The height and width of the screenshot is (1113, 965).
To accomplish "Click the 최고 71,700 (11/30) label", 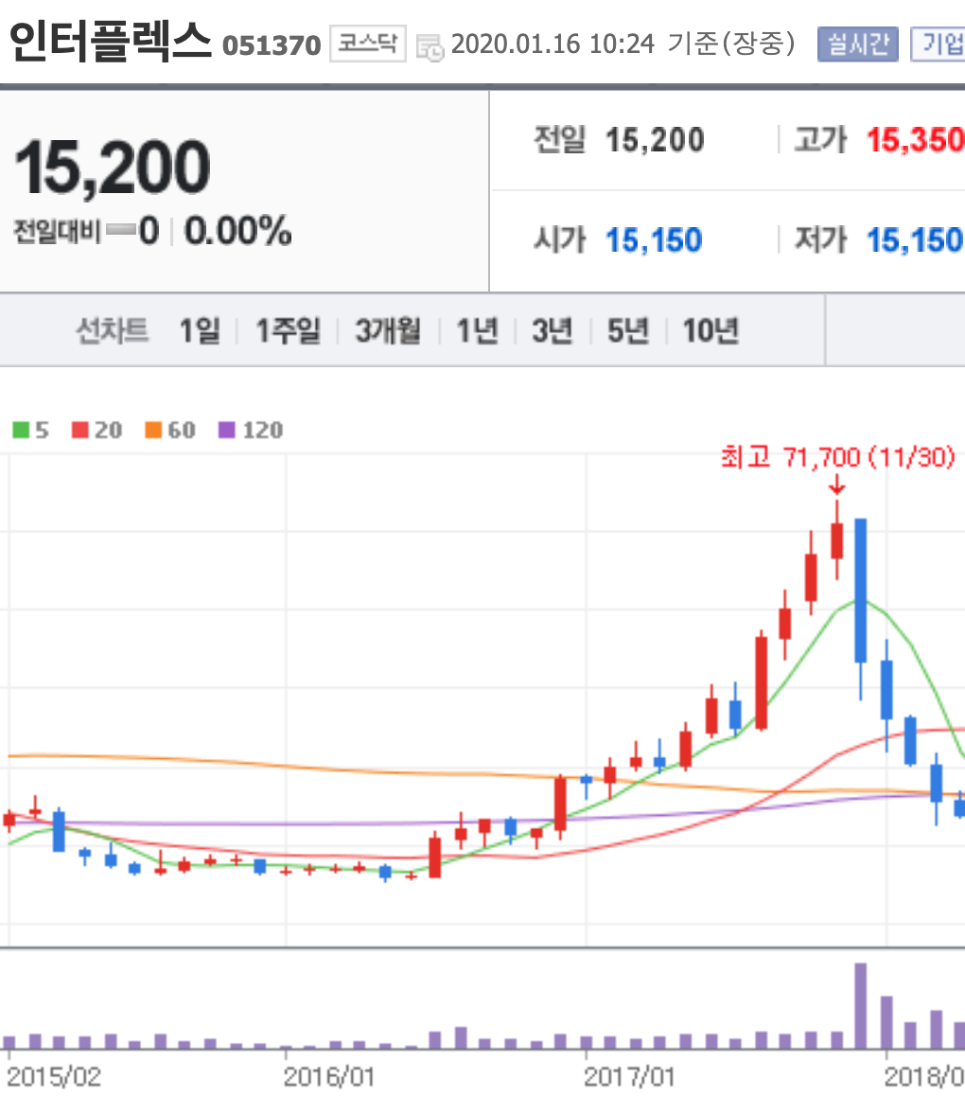I will click(838, 457).
